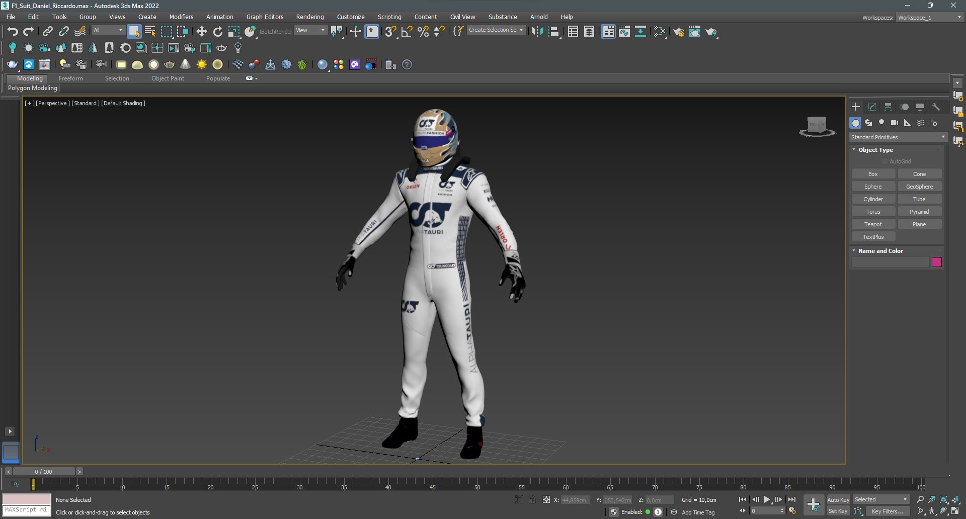Screen dimensions: 966x519
Task: Open the Scripting menu
Action: 389,17
